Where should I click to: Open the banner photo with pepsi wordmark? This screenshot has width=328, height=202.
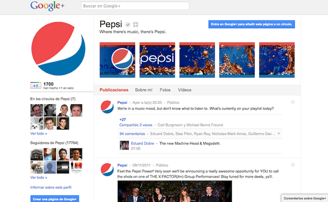tap(157, 60)
